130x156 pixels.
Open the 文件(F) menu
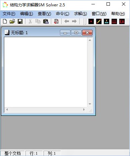click(9, 14)
